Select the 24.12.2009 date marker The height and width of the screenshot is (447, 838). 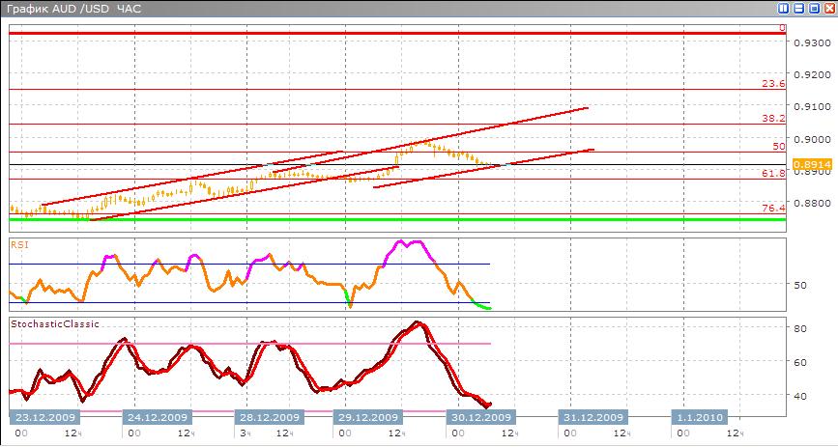[156, 417]
